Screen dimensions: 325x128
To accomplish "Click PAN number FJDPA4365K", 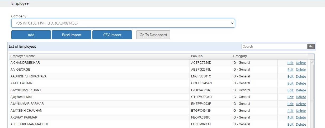I will pyautogui.click(x=201, y=90).
